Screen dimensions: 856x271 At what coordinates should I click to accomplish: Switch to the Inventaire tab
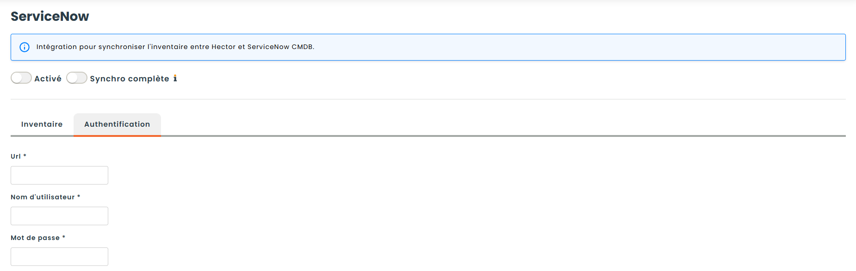point(42,124)
